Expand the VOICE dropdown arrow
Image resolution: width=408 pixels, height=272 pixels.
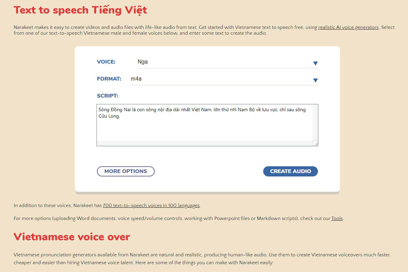click(315, 63)
